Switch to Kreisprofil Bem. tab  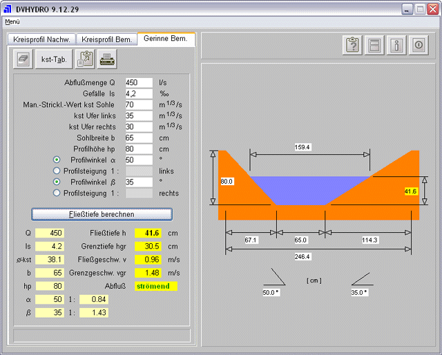coord(107,39)
